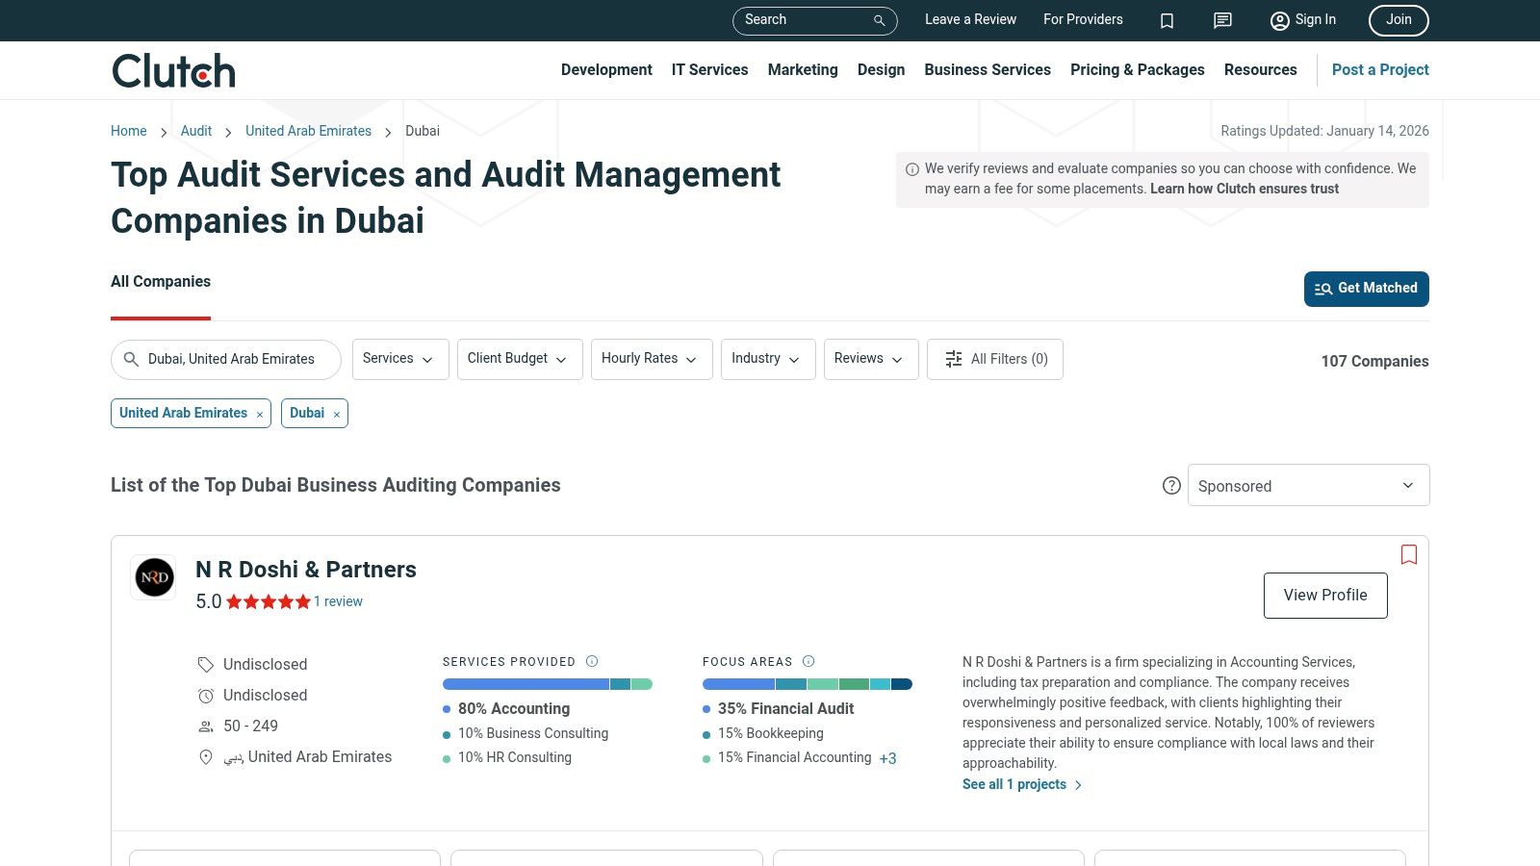Open the help question-mark icon near Sponsored

click(1171, 486)
